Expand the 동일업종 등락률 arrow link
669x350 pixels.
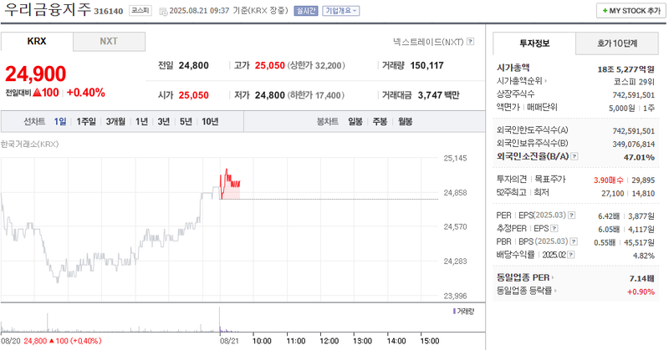point(555,291)
